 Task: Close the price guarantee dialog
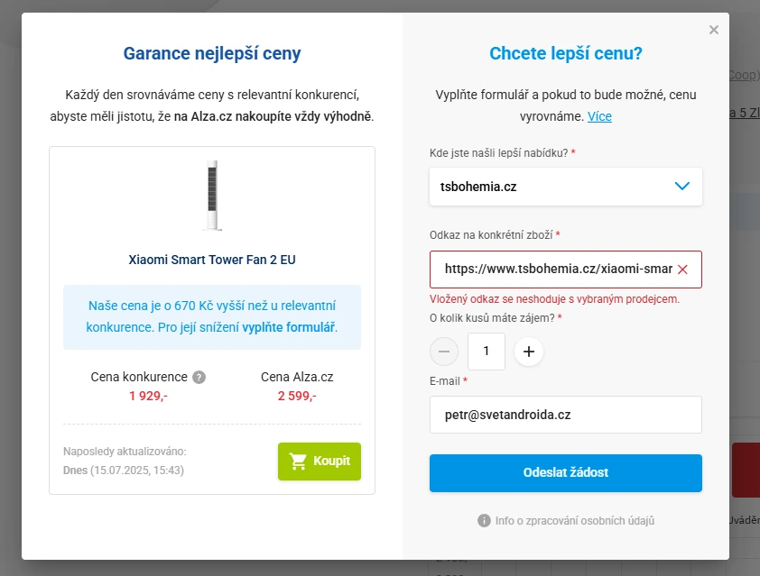pyautogui.click(x=713, y=30)
